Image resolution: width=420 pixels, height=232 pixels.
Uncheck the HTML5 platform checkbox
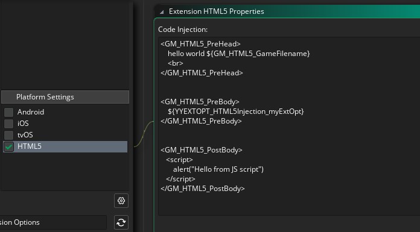point(8,146)
